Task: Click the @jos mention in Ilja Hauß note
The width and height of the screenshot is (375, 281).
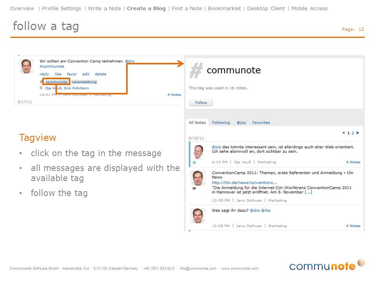Action: [x=216, y=147]
